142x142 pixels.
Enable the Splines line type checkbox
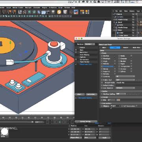(x=131, y=71)
